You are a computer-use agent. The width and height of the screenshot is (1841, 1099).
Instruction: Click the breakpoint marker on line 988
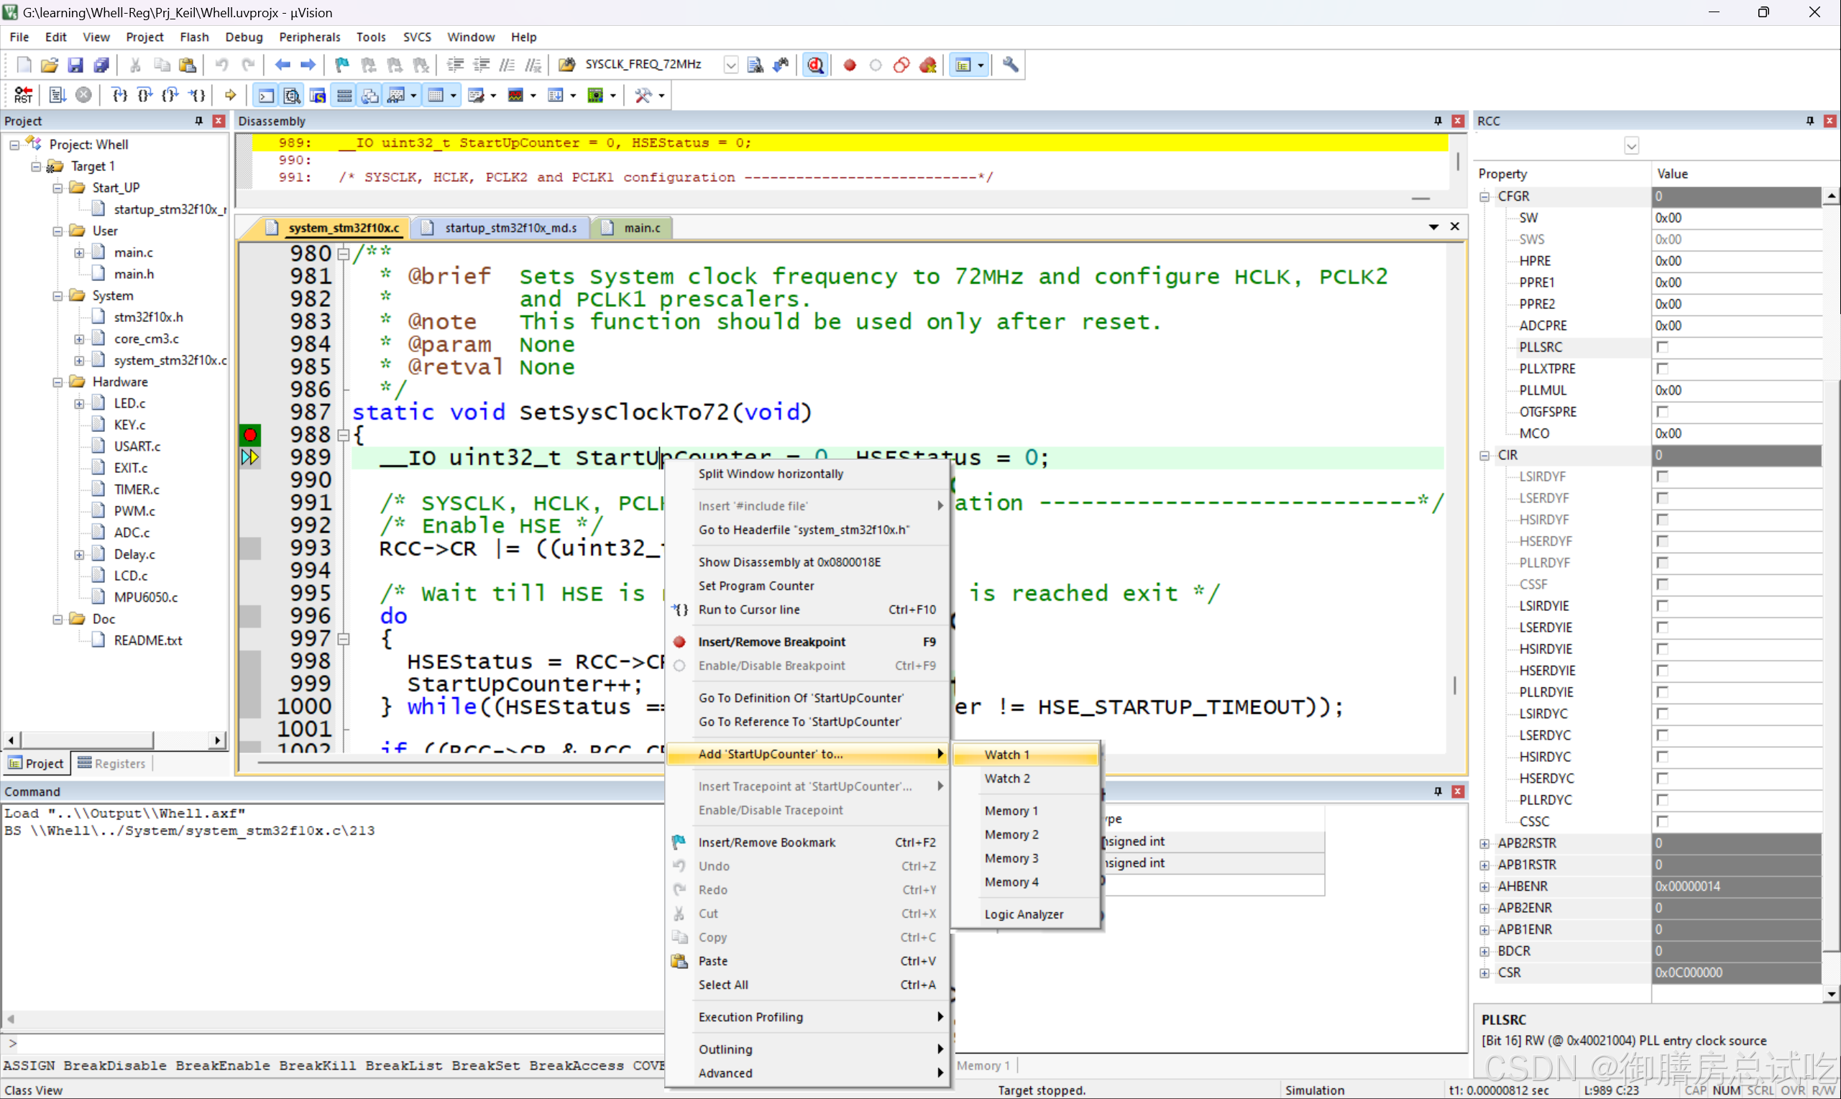(x=250, y=435)
